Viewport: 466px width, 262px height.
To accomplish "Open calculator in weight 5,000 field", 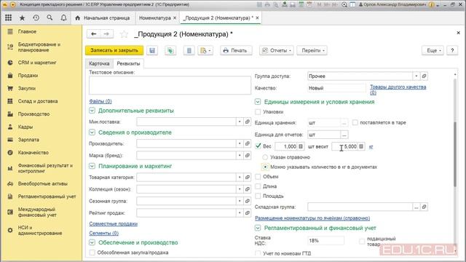I will (361, 146).
